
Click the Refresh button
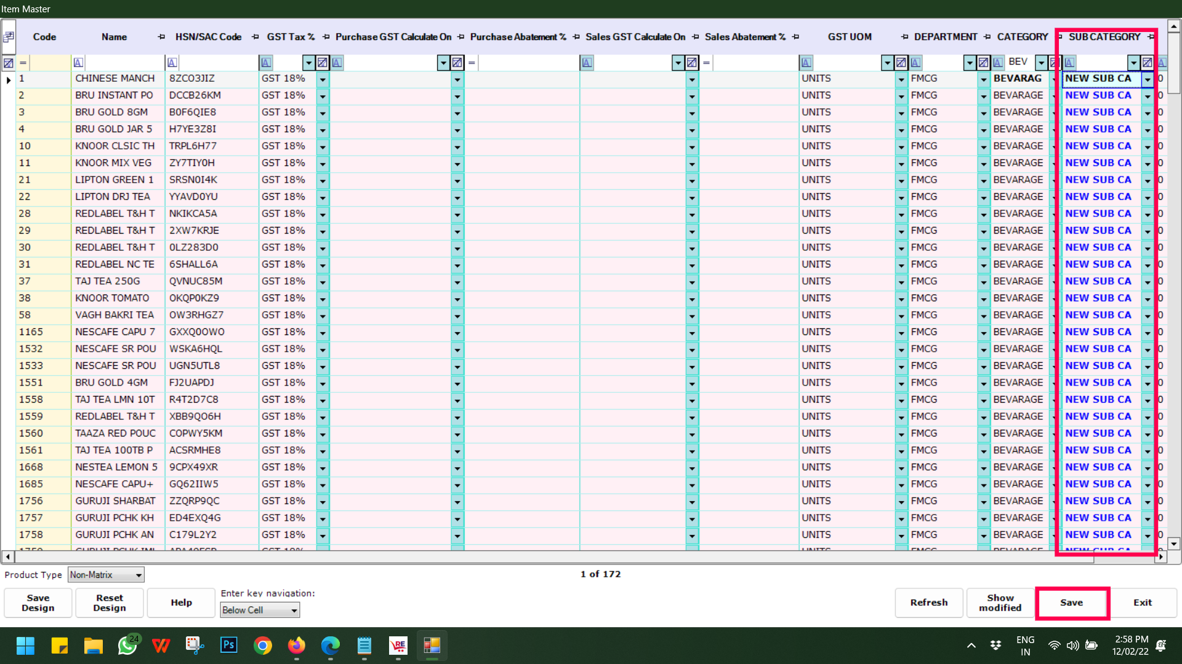point(928,603)
